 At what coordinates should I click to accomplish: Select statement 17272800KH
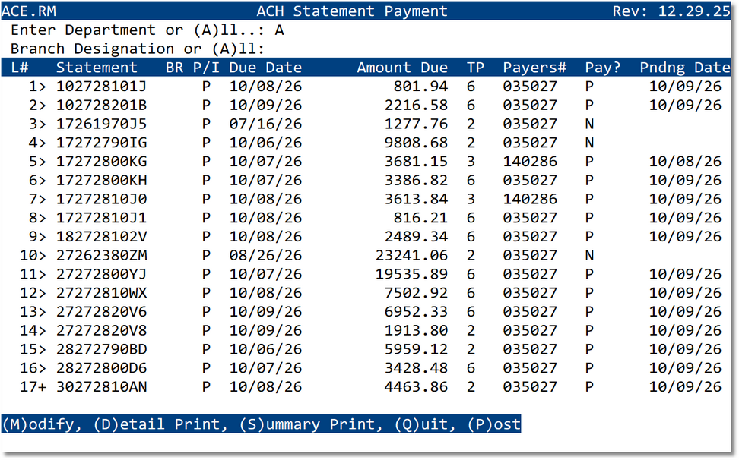click(x=101, y=180)
